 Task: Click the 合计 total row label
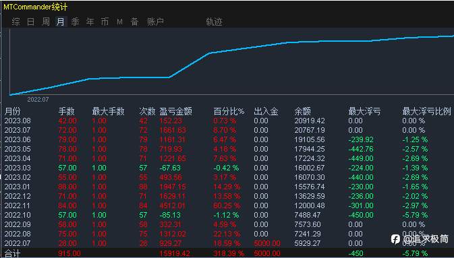pyautogui.click(x=13, y=254)
